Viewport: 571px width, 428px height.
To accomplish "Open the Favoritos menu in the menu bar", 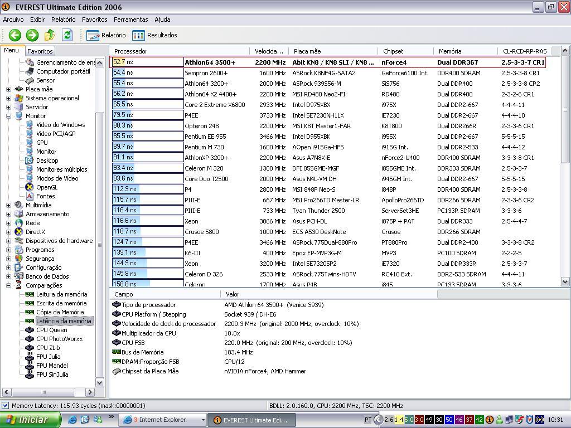I will [94, 20].
